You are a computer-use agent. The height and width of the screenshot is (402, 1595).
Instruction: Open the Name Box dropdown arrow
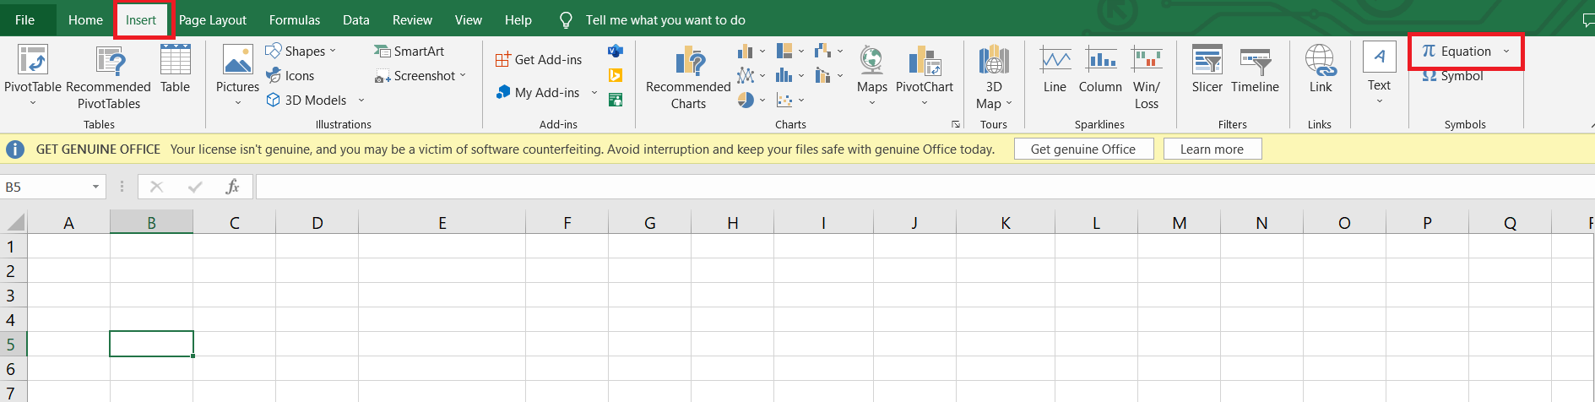[95, 187]
